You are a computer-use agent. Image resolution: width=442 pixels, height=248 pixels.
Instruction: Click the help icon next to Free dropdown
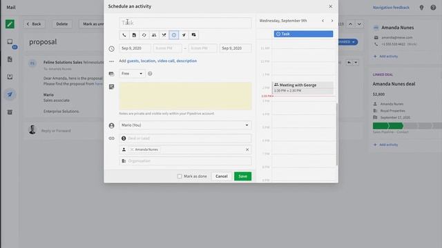(x=150, y=74)
